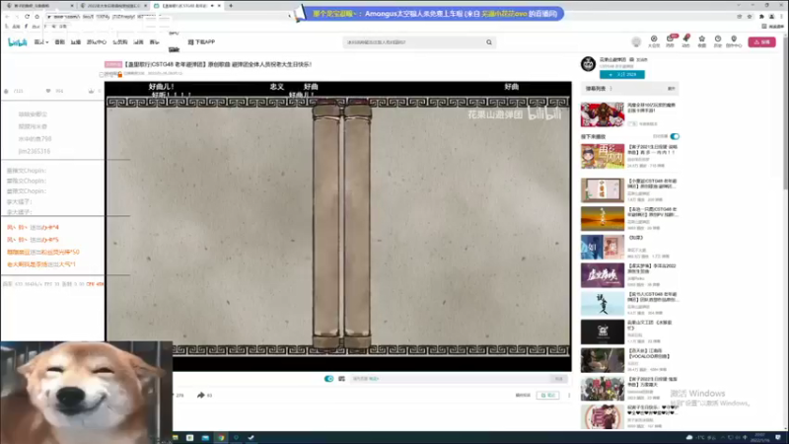Open the user avatar in the header
Screen dimensions: 789x444
[636, 41]
